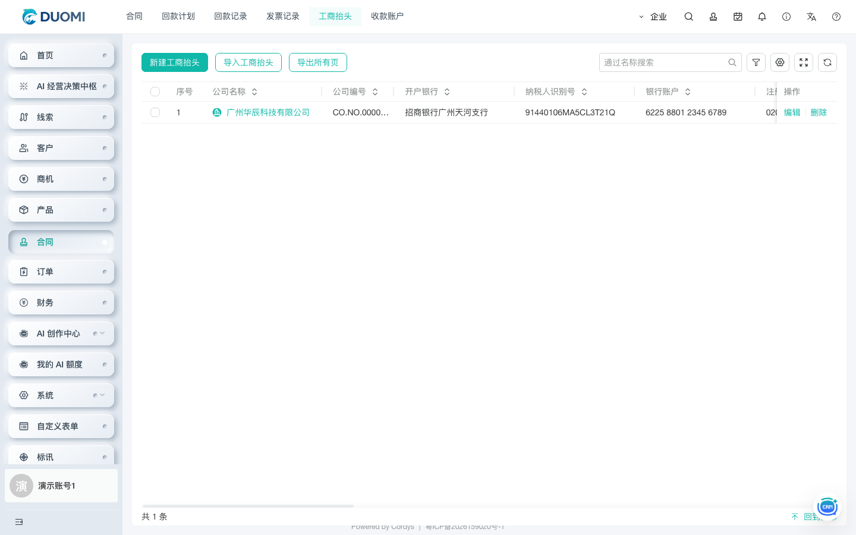Click the CO.NO.0000… company number cell
The image size is (856, 535).
(x=361, y=112)
